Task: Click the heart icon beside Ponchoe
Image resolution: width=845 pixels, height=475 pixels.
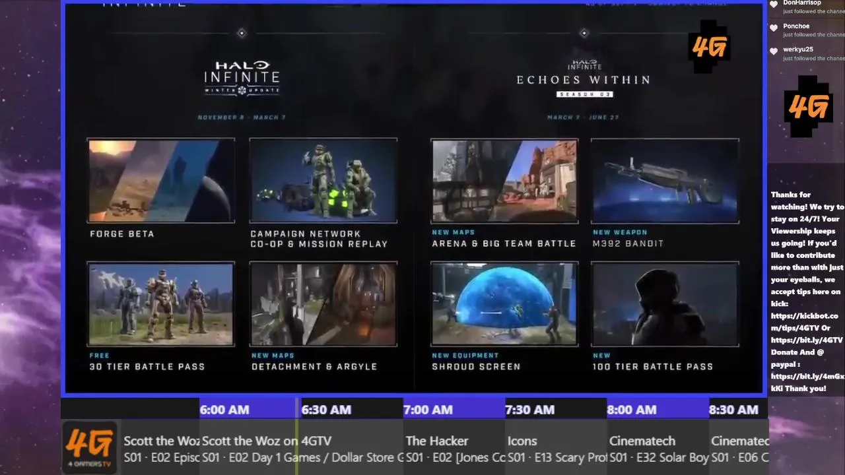Action: pyautogui.click(x=774, y=28)
